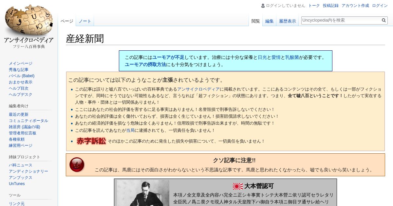Open 投稿記録 contributions link
Viewport: 393px width, 206px height.
pos(331,6)
